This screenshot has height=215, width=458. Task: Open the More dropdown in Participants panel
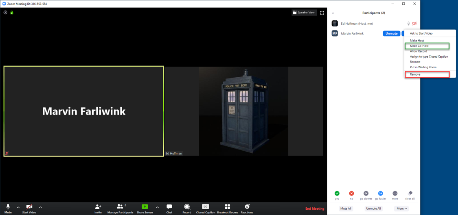click(402, 208)
